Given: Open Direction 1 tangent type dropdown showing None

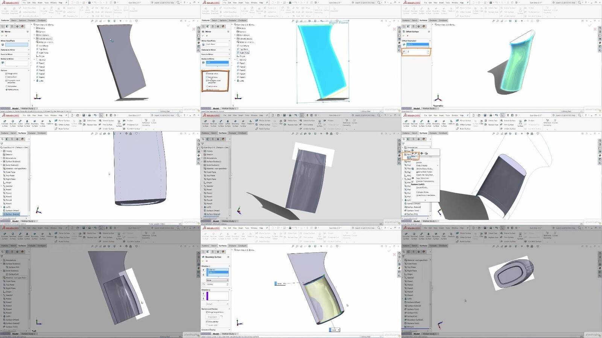Looking at the screenshot, I should coord(217,280).
